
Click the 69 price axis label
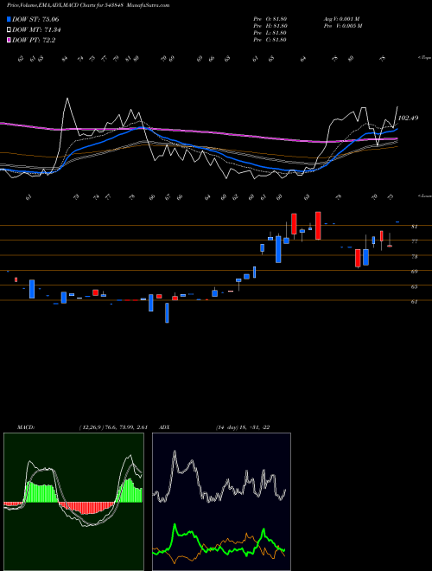[414, 272]
